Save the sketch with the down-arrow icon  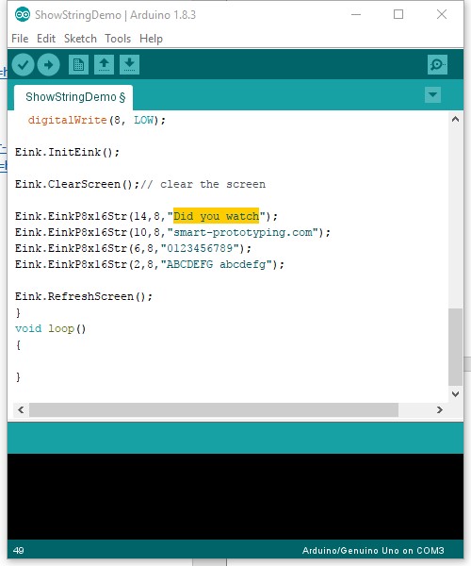[x=129, y=65]
